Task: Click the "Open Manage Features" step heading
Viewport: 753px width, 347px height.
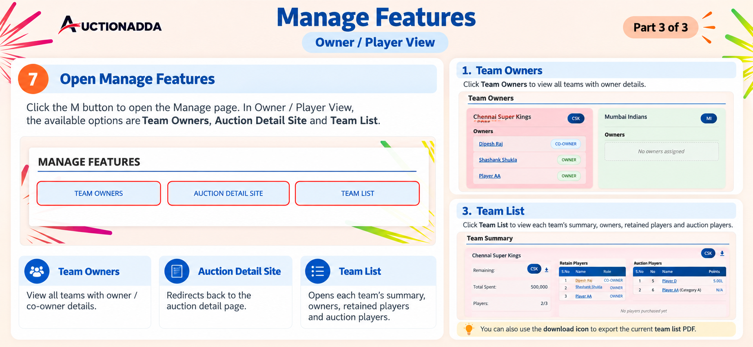Action: (x=137, y=79)
